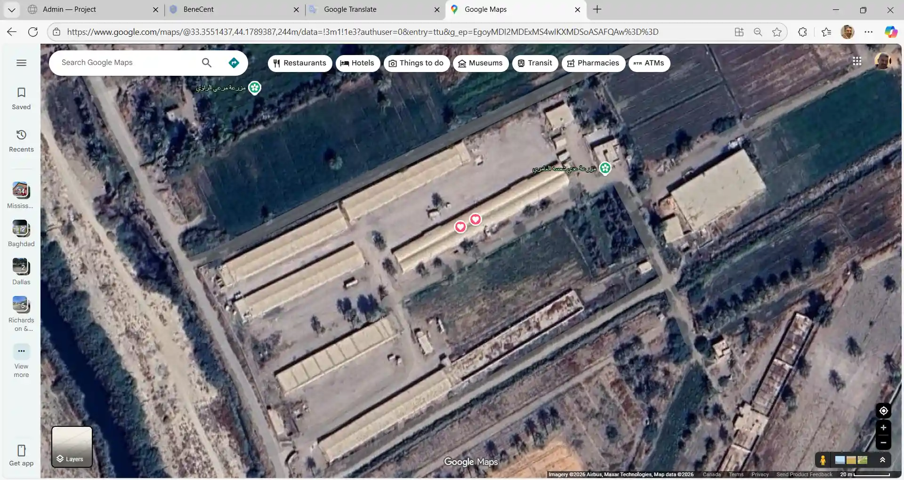Switch to the Google Translate tab
904x480 pixels.
coord(350,9)
